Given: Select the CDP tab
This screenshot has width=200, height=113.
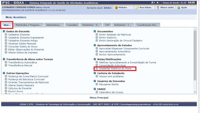Looking at the screenshot, I should coord(107,25).
